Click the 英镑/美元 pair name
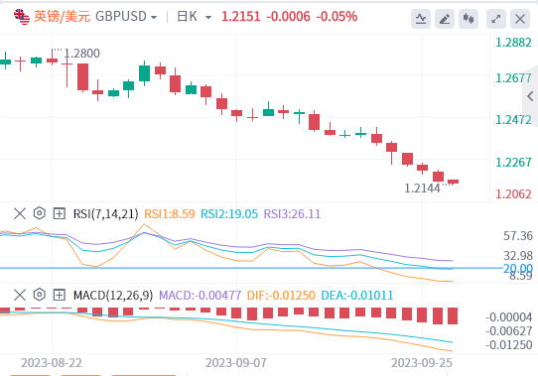Screen dimensions: 538x376 [x=63, y=17]
